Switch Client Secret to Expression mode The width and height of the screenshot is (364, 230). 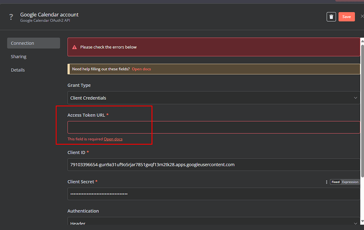tap(350, 182)
